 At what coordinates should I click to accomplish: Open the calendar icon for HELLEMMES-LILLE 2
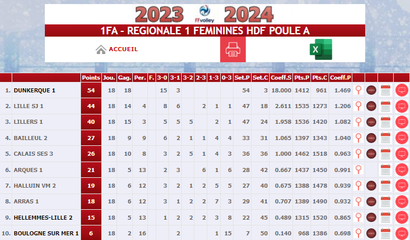click(x=386, y=217)
